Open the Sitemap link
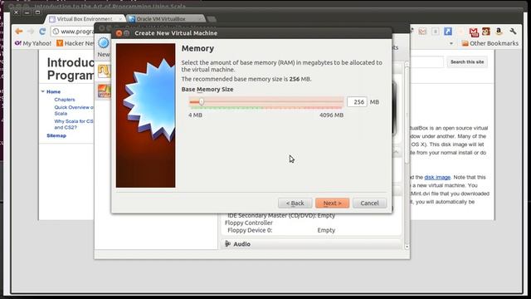 tap(56, 135)
